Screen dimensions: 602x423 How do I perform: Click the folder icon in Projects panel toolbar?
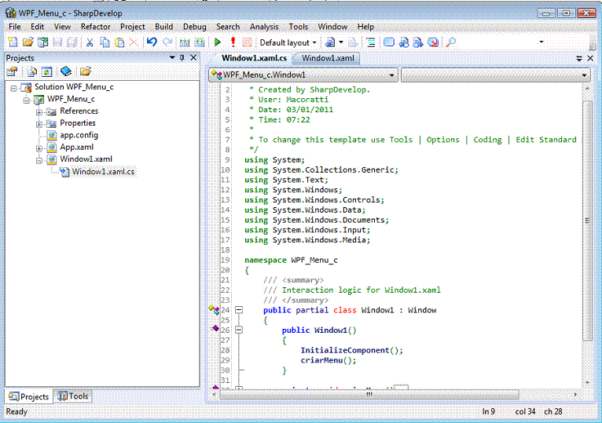85,71
